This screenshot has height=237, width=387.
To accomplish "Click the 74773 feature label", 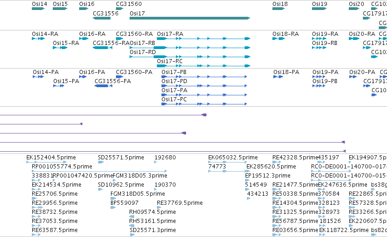I will click(x=217, y=167).
